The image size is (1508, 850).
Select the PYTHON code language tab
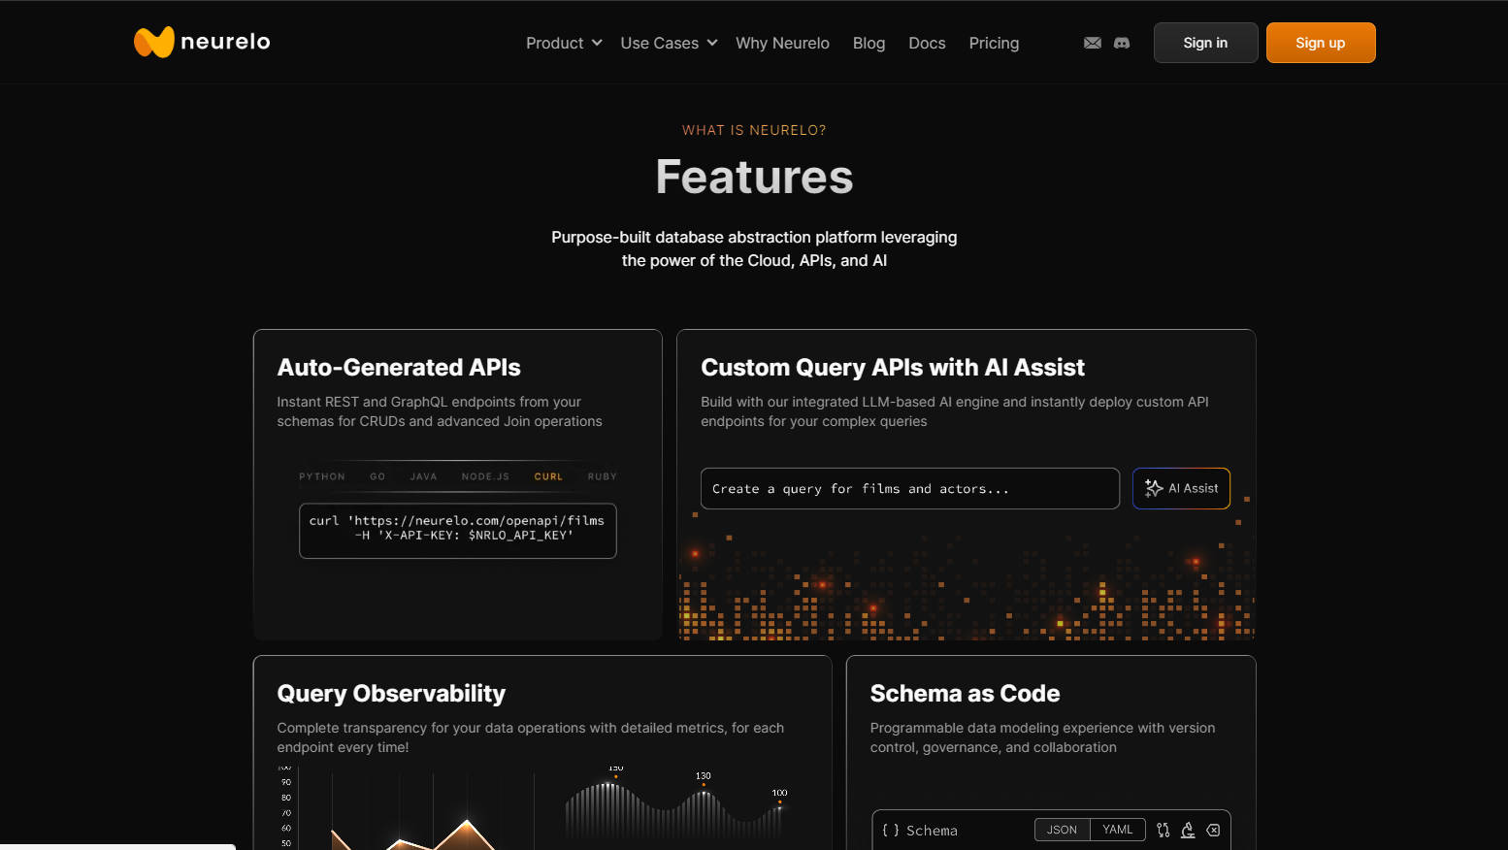coord(322,476)
